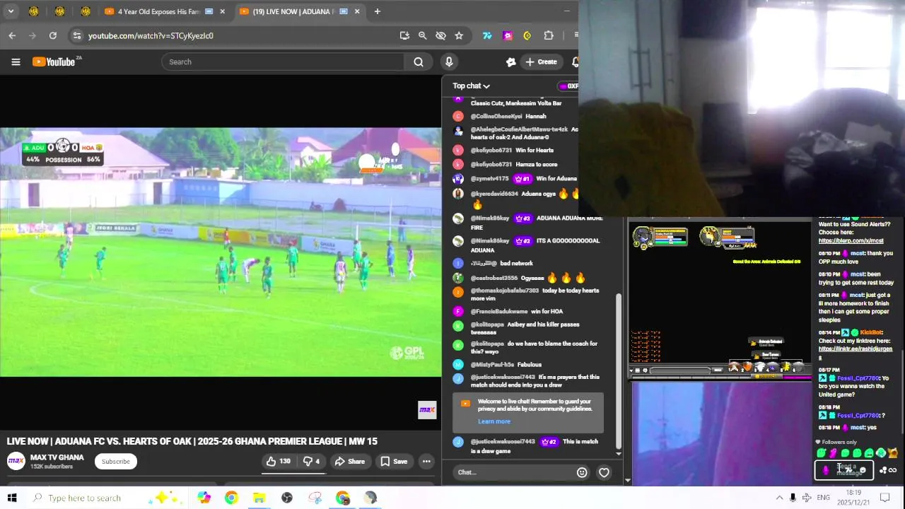Reload the YouTube page
Image resolution: width=905 pixels, height=509 pixels.
tap(52, 35)
